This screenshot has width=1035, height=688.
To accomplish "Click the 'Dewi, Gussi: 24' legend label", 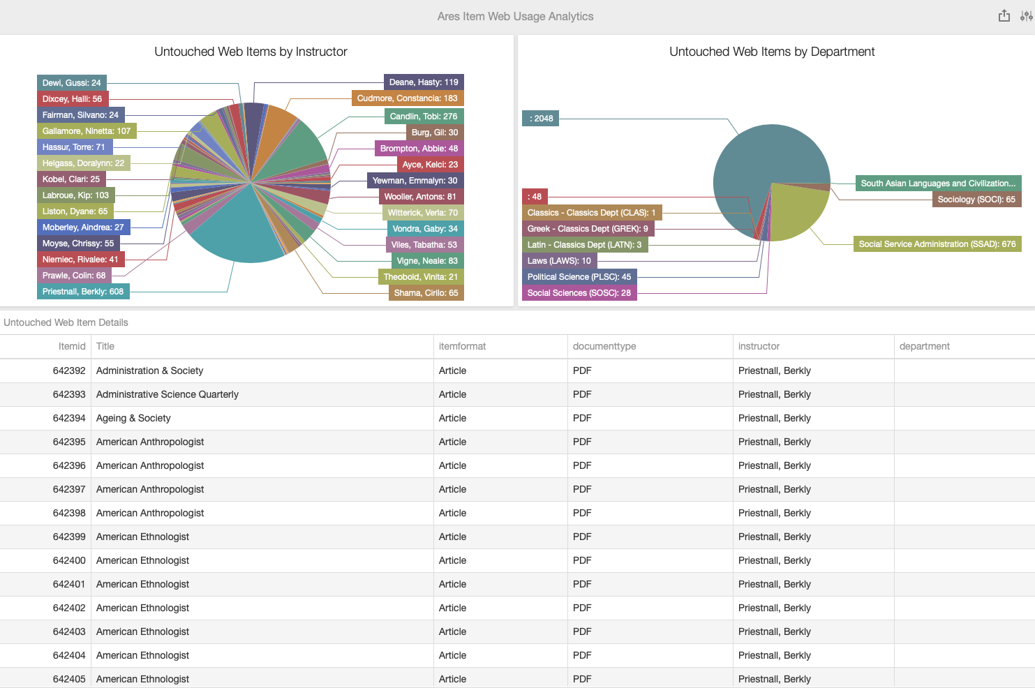I will point(71,82).
